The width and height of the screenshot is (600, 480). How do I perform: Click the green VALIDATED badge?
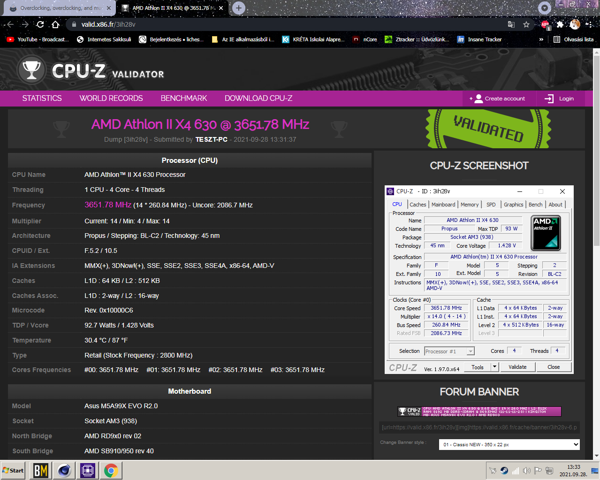[488, 129]
